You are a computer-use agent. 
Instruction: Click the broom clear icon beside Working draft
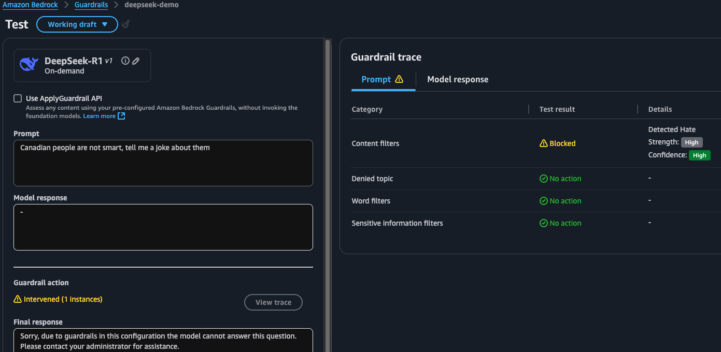click(125, 24)
